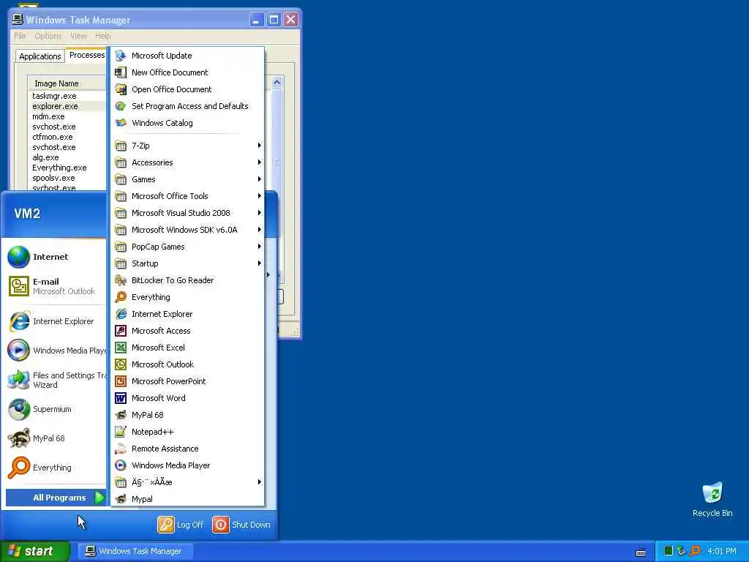Viewport: 749px width, 562px height.
Task: Expand the Games folder
Action: (x=187, y=179)
